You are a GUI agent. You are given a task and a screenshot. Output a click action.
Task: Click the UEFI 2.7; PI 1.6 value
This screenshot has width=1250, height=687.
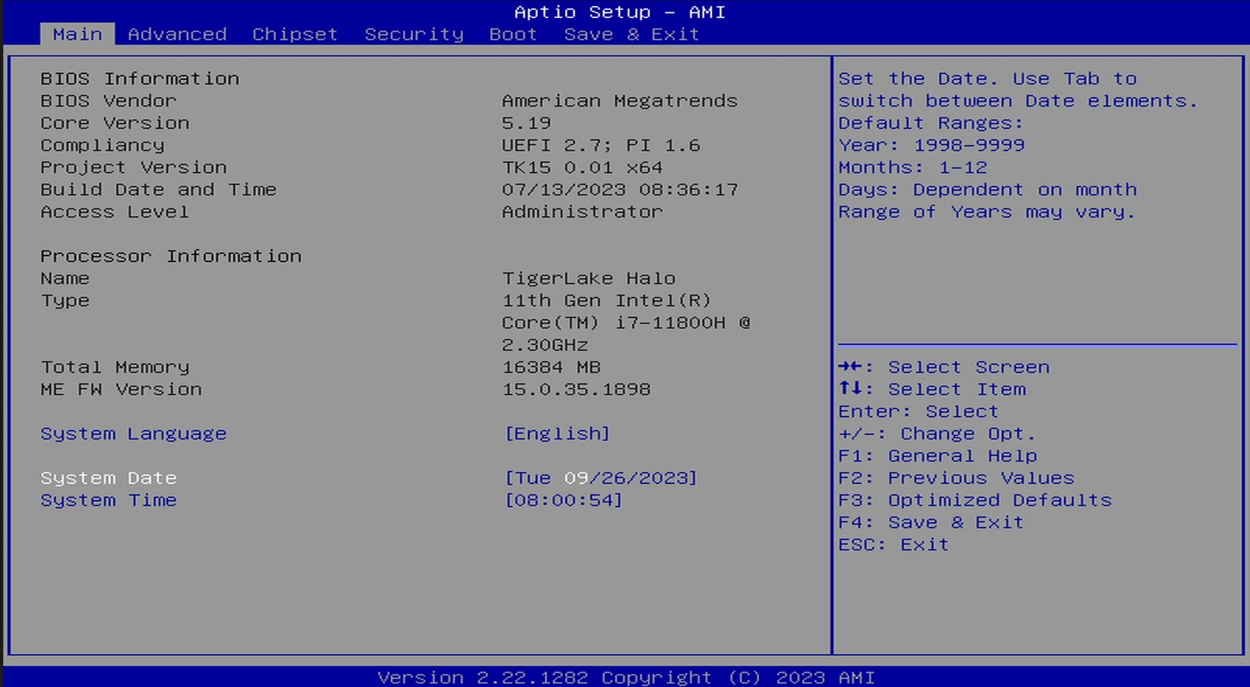coord(601,145)
